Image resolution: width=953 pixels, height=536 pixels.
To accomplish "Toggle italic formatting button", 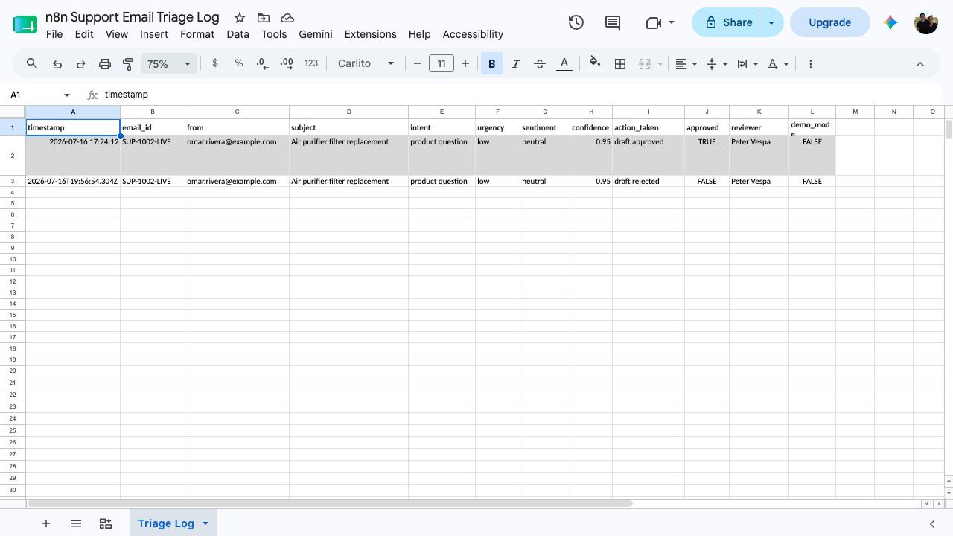I will [x=515, y=64].
